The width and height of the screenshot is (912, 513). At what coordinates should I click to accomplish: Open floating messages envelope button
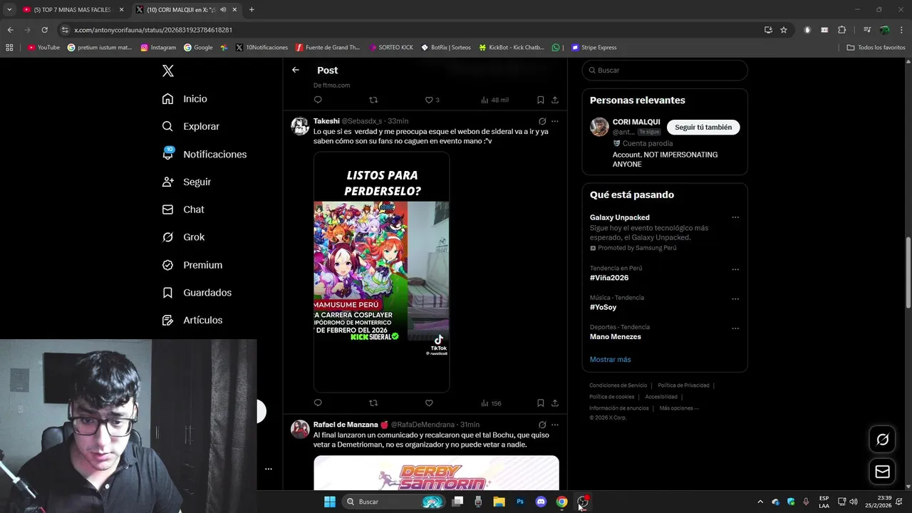(x=882, y=472)
